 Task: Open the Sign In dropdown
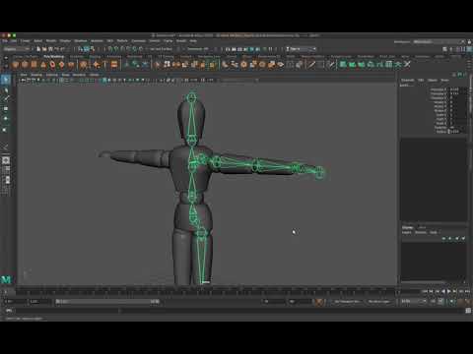[301, 49]
